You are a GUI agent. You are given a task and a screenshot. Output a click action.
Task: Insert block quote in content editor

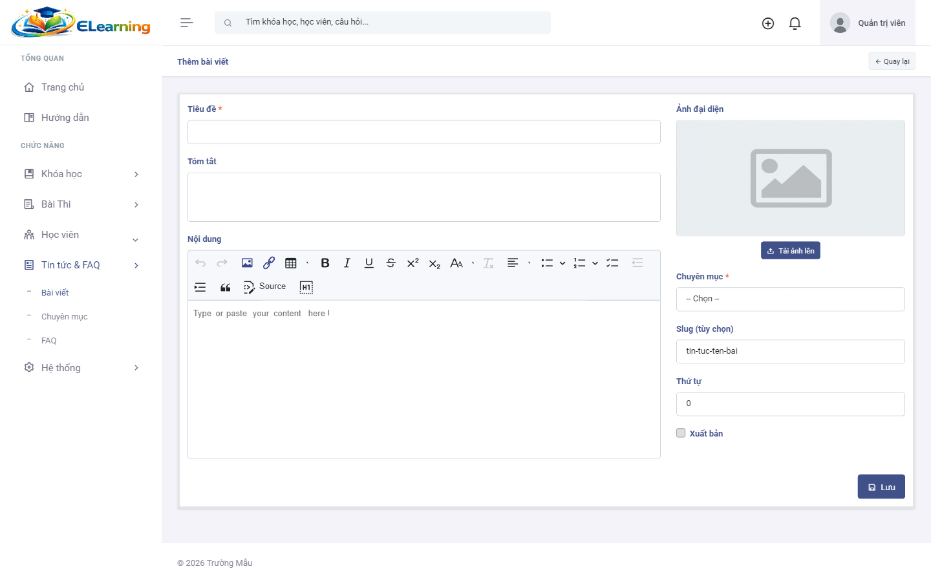click(225, 287)
